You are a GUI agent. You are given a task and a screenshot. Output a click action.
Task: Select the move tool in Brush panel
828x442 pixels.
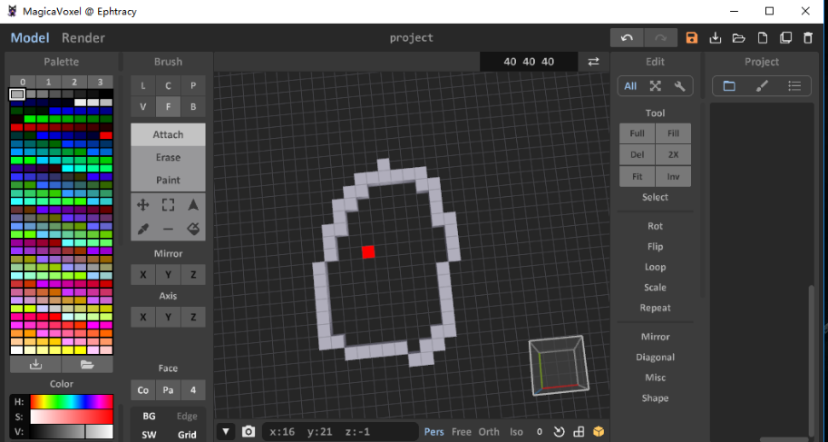click(x=142, y=205)
